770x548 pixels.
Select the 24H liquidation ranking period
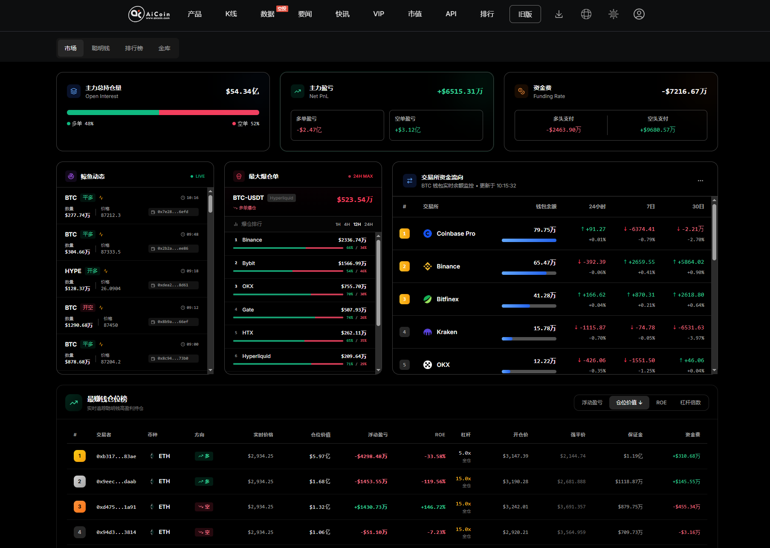(x=368, y=224)
